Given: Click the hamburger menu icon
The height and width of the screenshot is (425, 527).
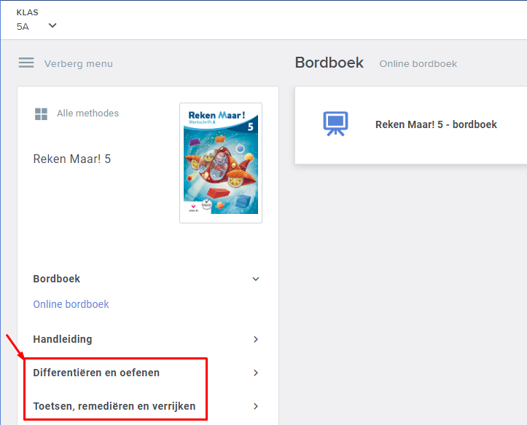Looking at the screenshot, I should point(26,63).
